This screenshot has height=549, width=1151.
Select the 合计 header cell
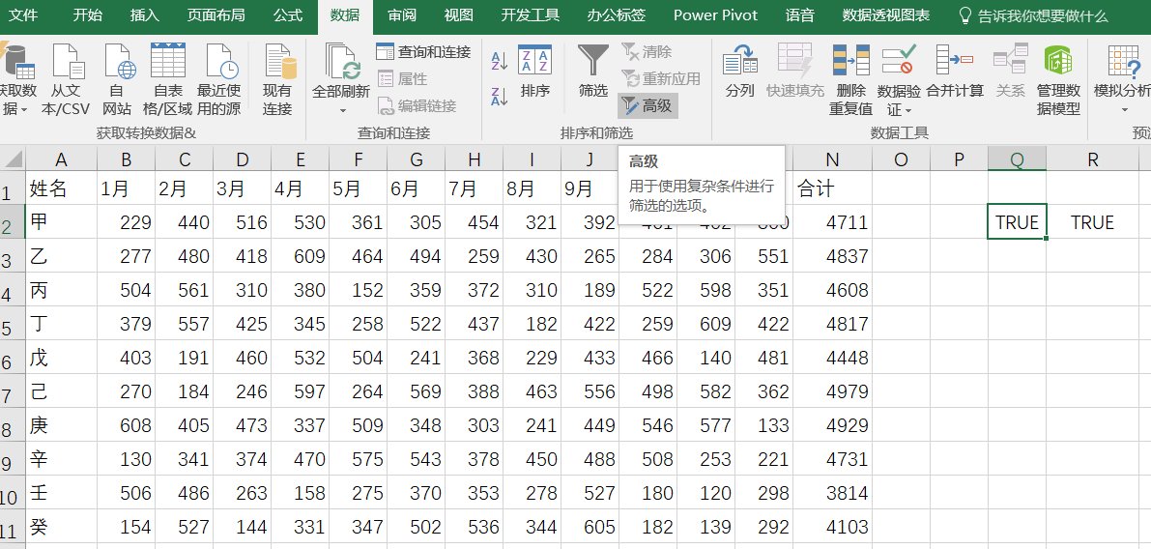click(832, 188)
